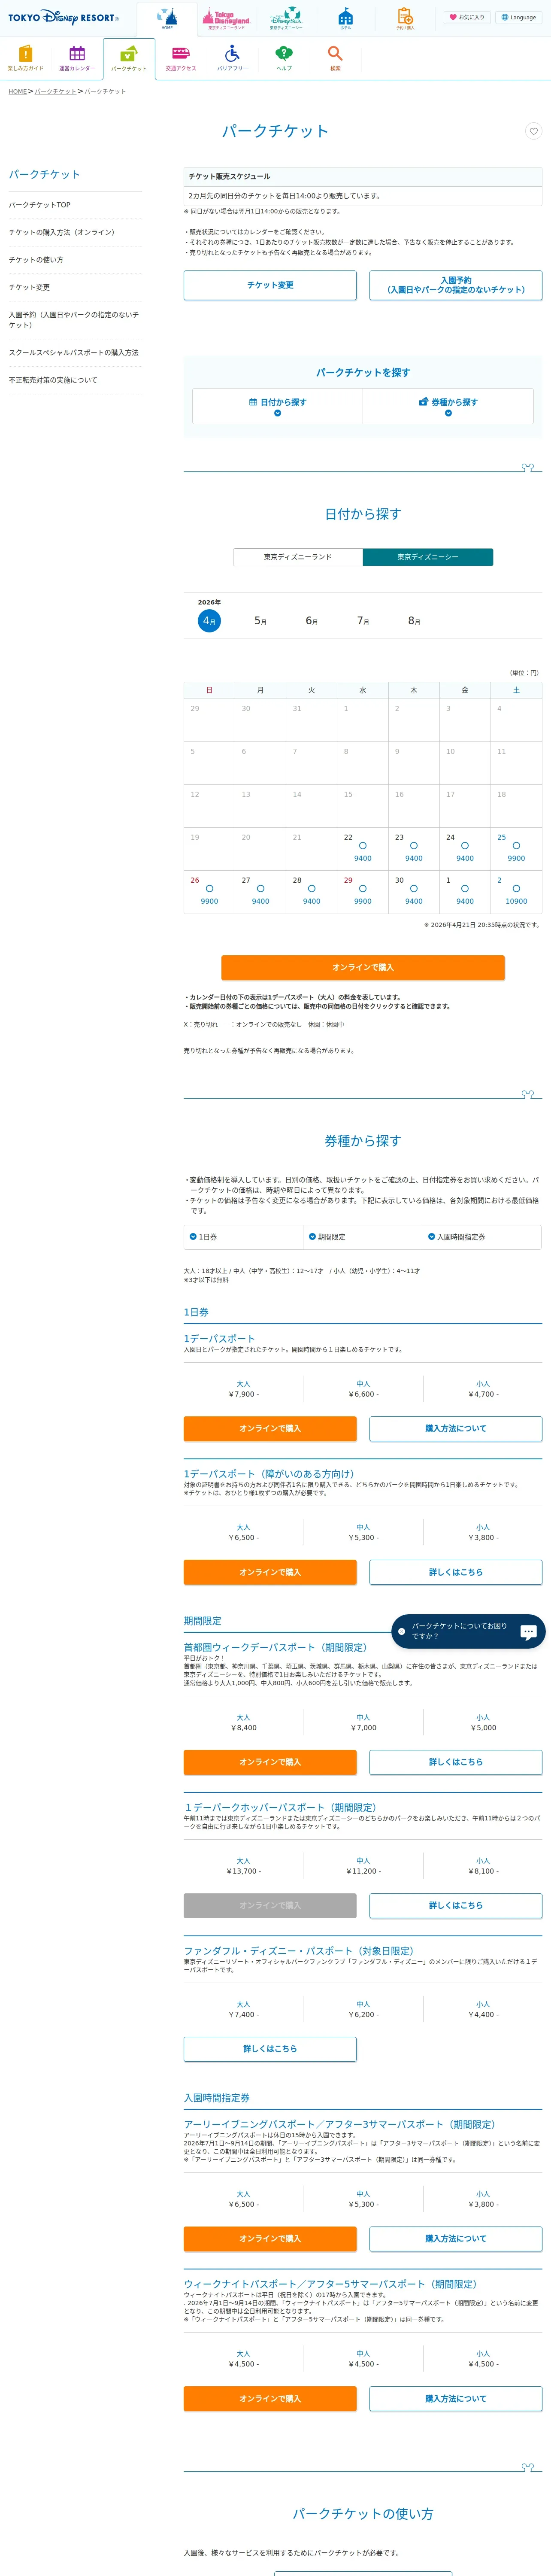Open 購入方法について for 1デーパスポート
Screen dimensions: 551x2576
click(x=456, y=1429)
